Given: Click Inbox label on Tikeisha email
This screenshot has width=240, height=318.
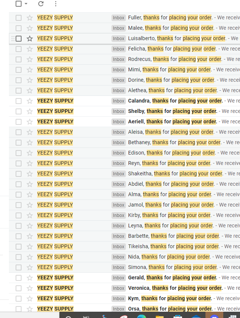Looking at the screenshot, I should tap(119, 247).
